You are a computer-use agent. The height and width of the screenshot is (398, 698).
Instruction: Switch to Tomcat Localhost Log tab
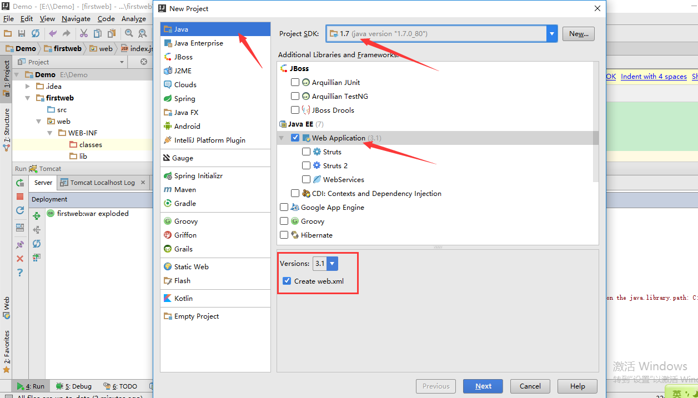coord(102,182)
